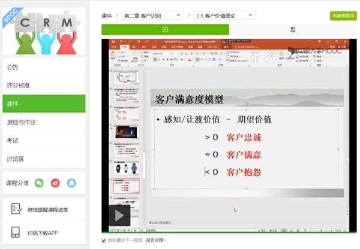Go to 测验与作业 quizzes and homework

tap(44, 122)
